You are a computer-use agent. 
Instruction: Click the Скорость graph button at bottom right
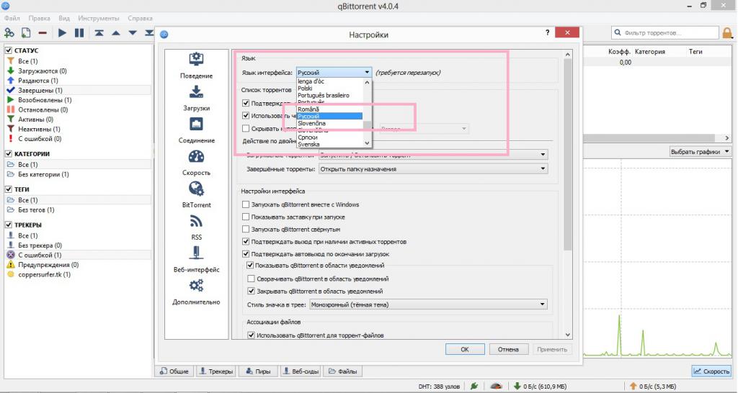[x=711, y=371]
